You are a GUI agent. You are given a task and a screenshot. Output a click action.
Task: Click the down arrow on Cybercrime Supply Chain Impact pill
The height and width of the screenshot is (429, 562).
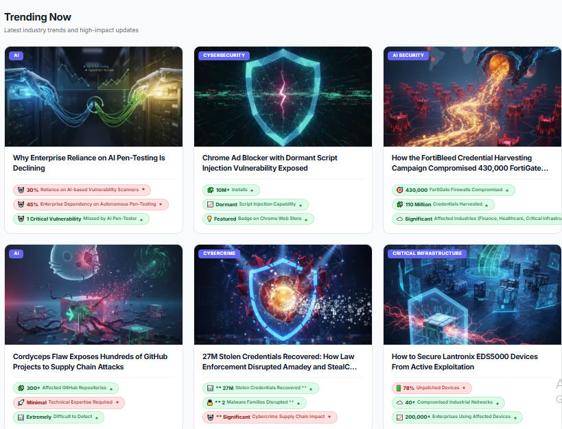(329, 417)
